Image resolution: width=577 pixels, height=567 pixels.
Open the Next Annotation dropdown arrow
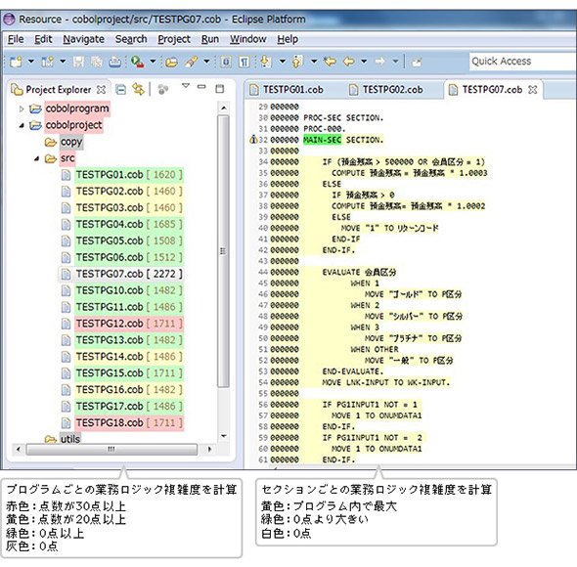(x=283, y=61)
